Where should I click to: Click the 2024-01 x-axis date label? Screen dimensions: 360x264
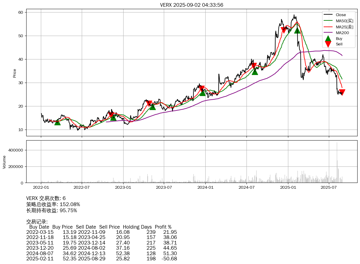205,187
